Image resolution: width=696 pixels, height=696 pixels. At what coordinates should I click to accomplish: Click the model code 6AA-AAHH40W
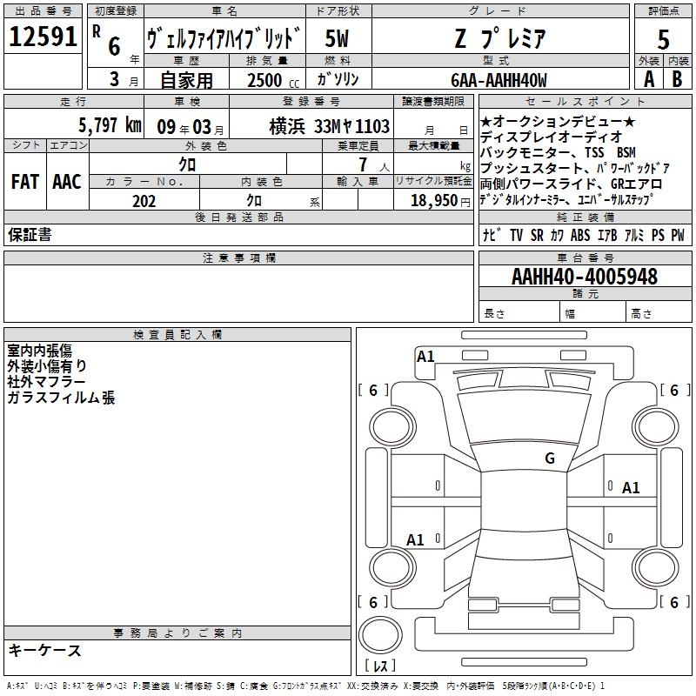click(x=499, y=80)
